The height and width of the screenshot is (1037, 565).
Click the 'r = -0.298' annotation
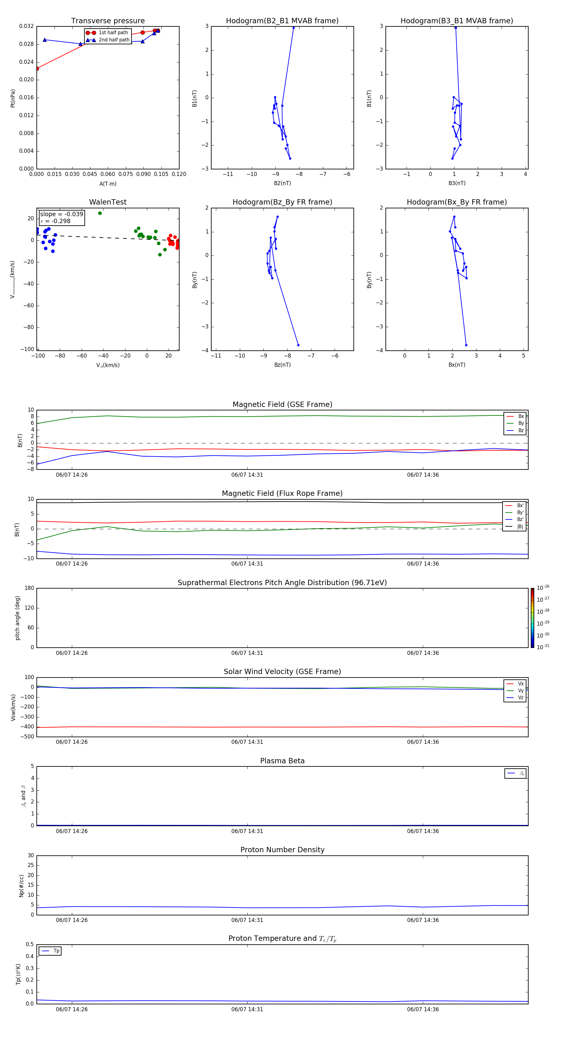click(56, 221)
